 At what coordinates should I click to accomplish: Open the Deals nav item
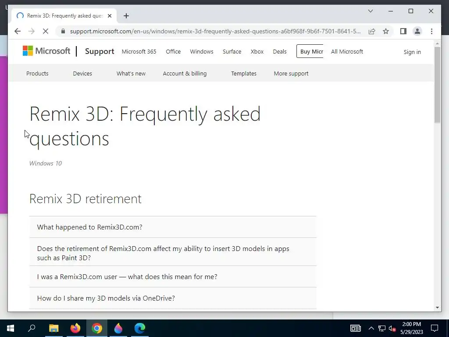tap(279, 52)
